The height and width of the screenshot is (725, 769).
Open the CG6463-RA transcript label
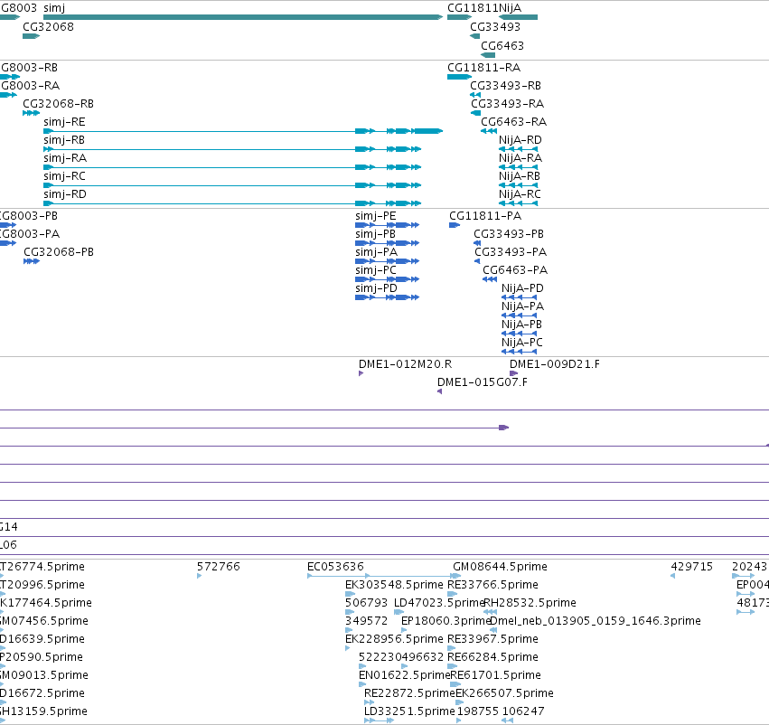click(513, 122)
